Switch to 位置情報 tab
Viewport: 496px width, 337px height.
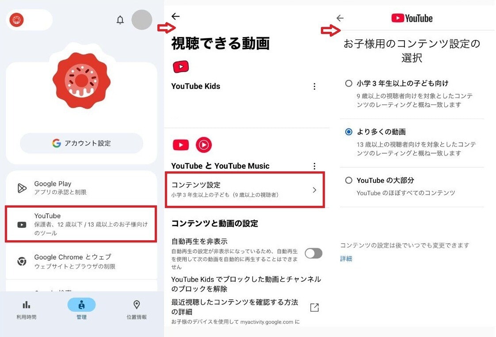click(x=137, y=310)
